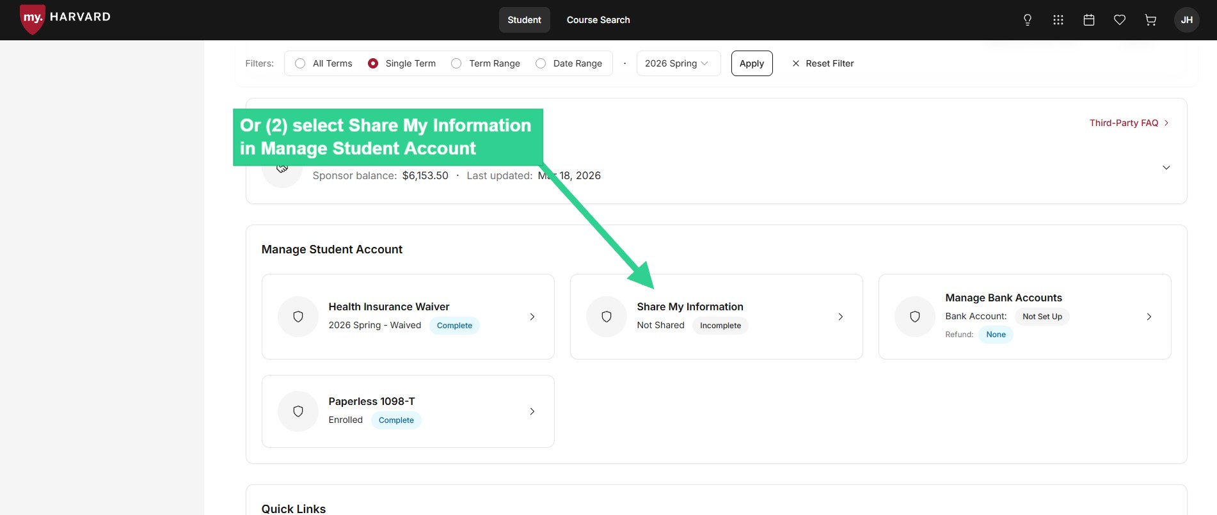
Task: Click the Health Insurance Waiver shield icon
Action: pos(298,317)
